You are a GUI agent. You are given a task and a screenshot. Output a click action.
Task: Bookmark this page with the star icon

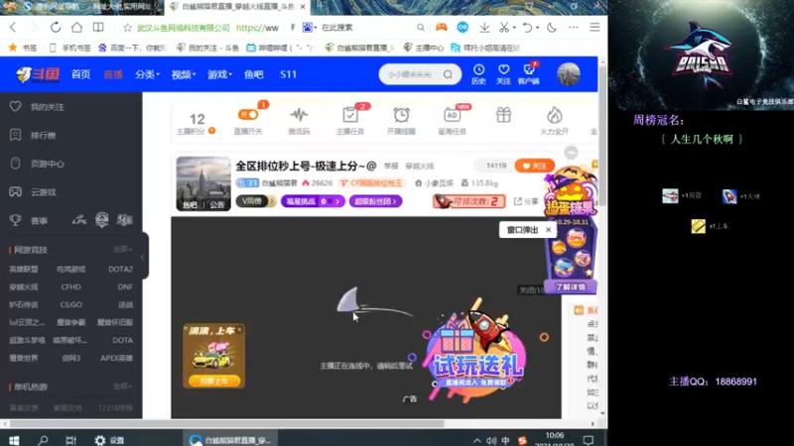pyautogui.click(x=128, y=28)
